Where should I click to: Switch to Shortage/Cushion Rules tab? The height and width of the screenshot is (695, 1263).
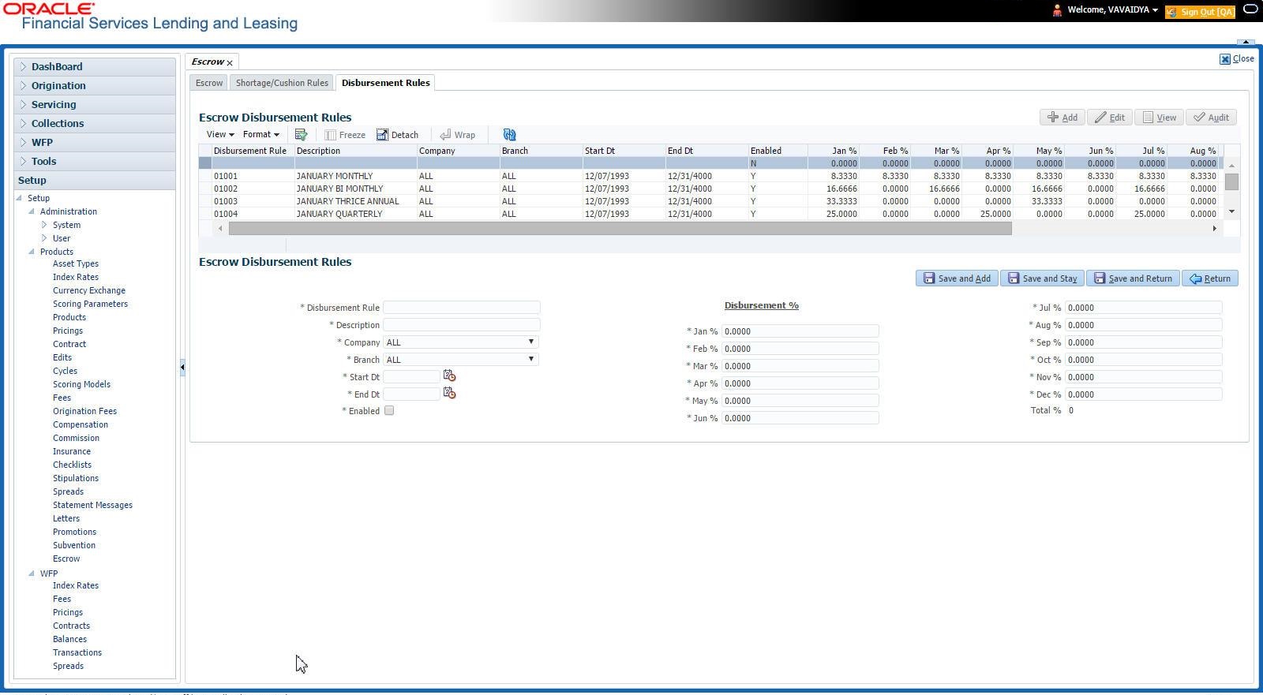[282, 83]
